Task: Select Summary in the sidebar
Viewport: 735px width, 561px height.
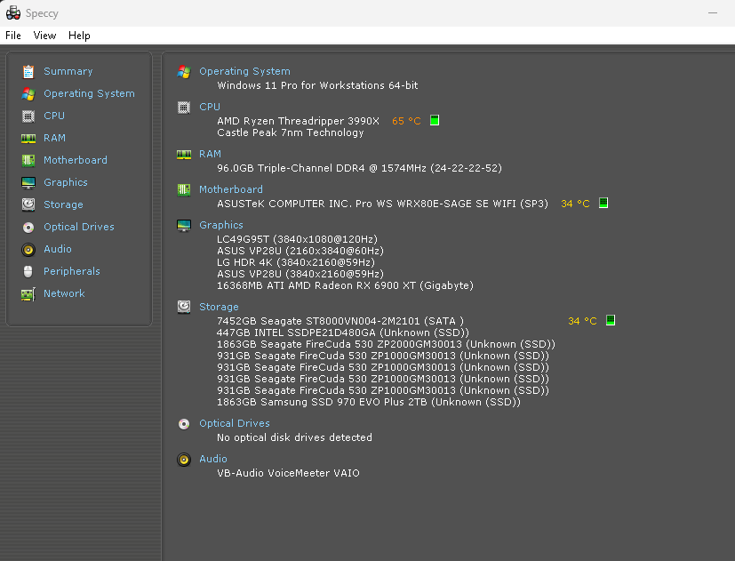Action: click(68, 71)
